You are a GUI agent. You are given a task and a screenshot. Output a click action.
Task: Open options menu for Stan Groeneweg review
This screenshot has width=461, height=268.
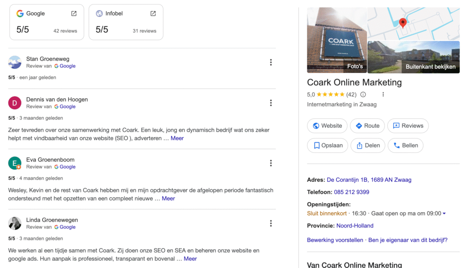pos(271,63)
